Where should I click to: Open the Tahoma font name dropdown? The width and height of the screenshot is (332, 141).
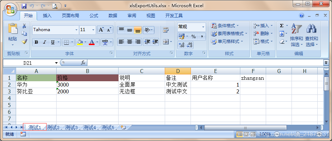click(x=76, y=30)
